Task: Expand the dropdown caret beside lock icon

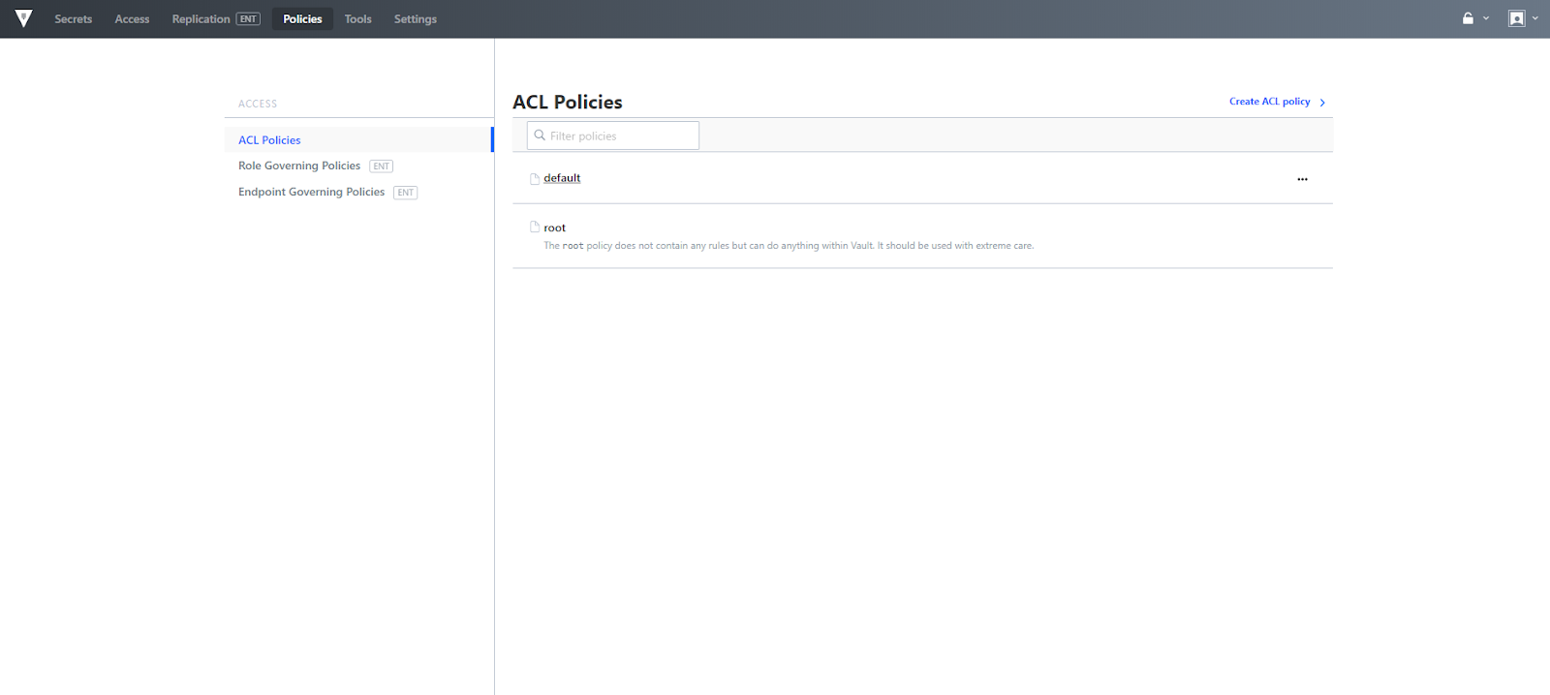Action: (x=1486, y=18)
